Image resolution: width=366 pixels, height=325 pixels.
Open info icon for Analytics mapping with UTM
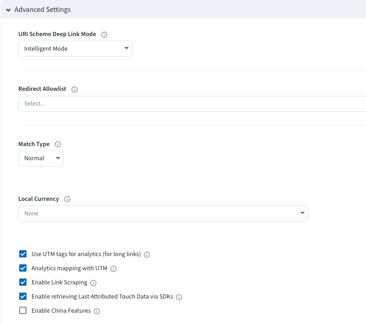[113, 269]
